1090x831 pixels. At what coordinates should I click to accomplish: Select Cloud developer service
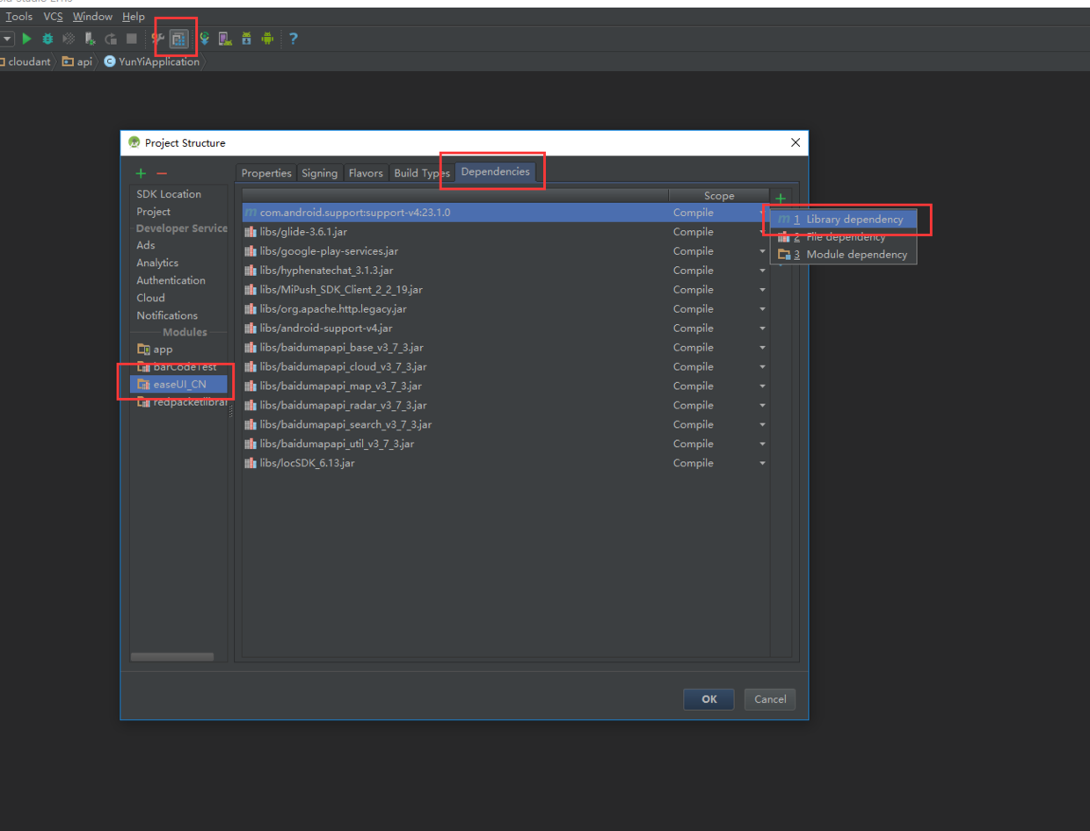pyautogui.click(x=150, y=298)
